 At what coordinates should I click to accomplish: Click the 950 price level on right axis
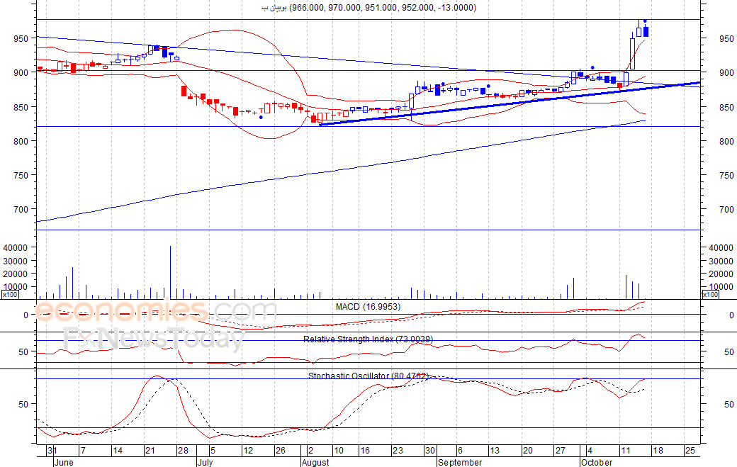click(726, 38)
